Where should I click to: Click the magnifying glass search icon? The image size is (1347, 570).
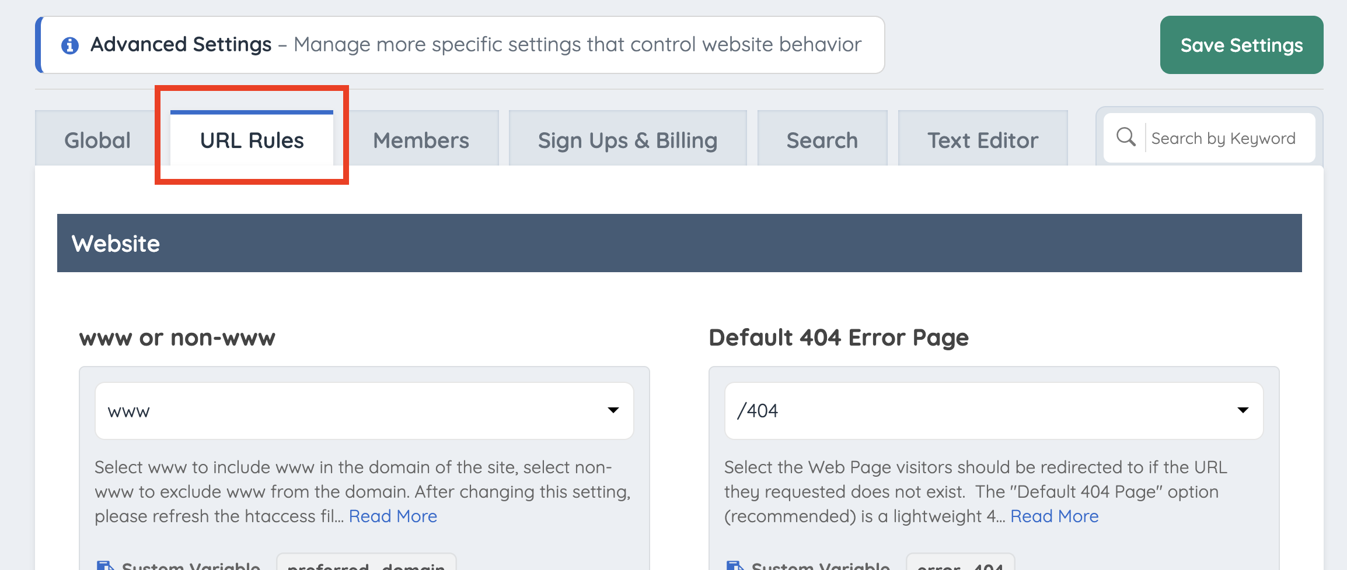1126,138
